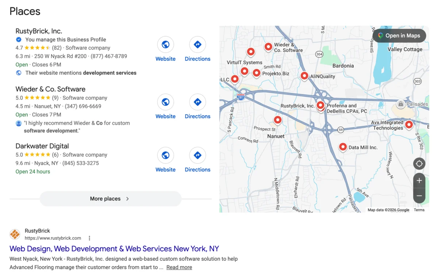
Task: Click Nanuet label on map
Action: click(276, 136)
